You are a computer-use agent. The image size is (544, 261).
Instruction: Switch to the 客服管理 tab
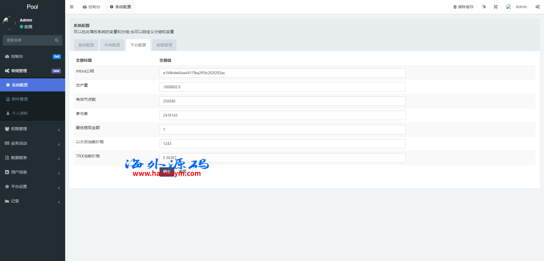[164, 45]
